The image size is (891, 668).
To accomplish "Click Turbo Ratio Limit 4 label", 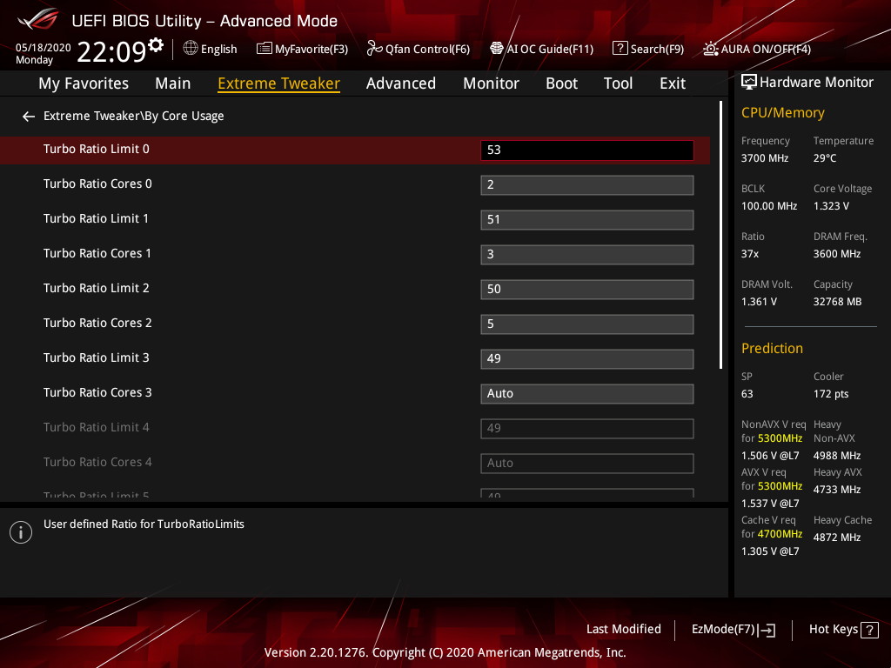I will click(x=96, y=427).
